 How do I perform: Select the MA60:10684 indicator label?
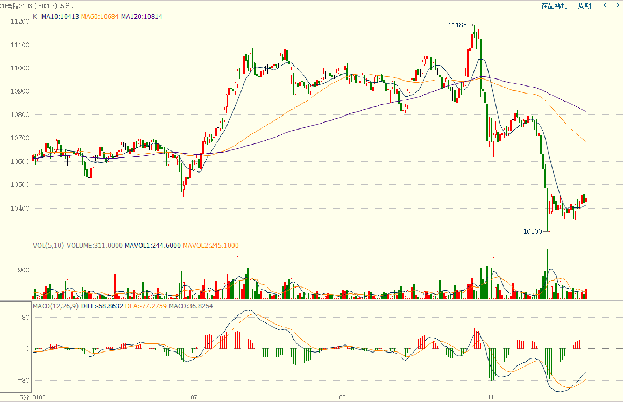point(100,17)
